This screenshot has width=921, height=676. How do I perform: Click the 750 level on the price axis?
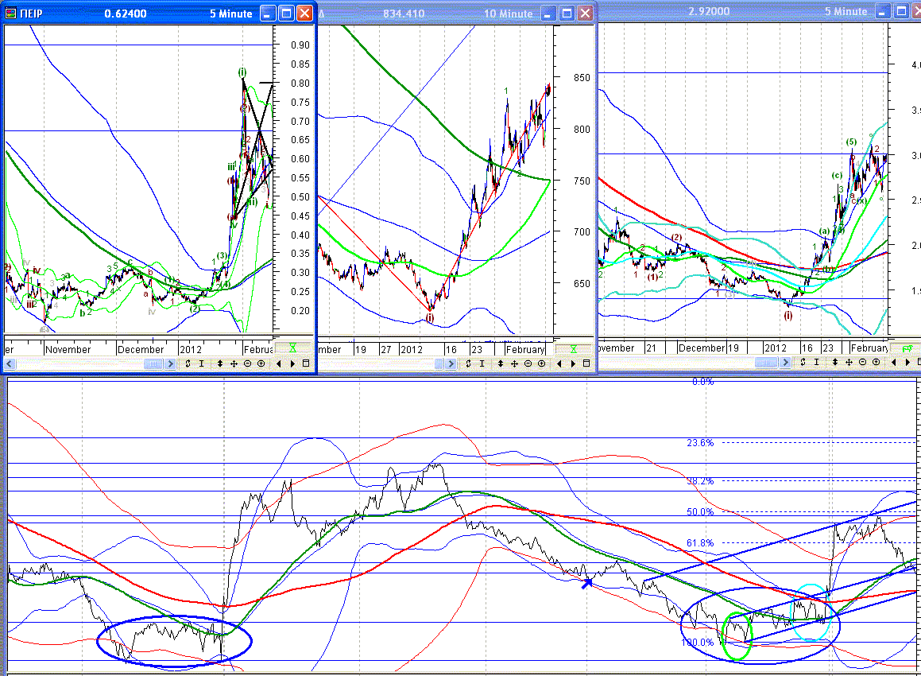[x=582, y=181]
